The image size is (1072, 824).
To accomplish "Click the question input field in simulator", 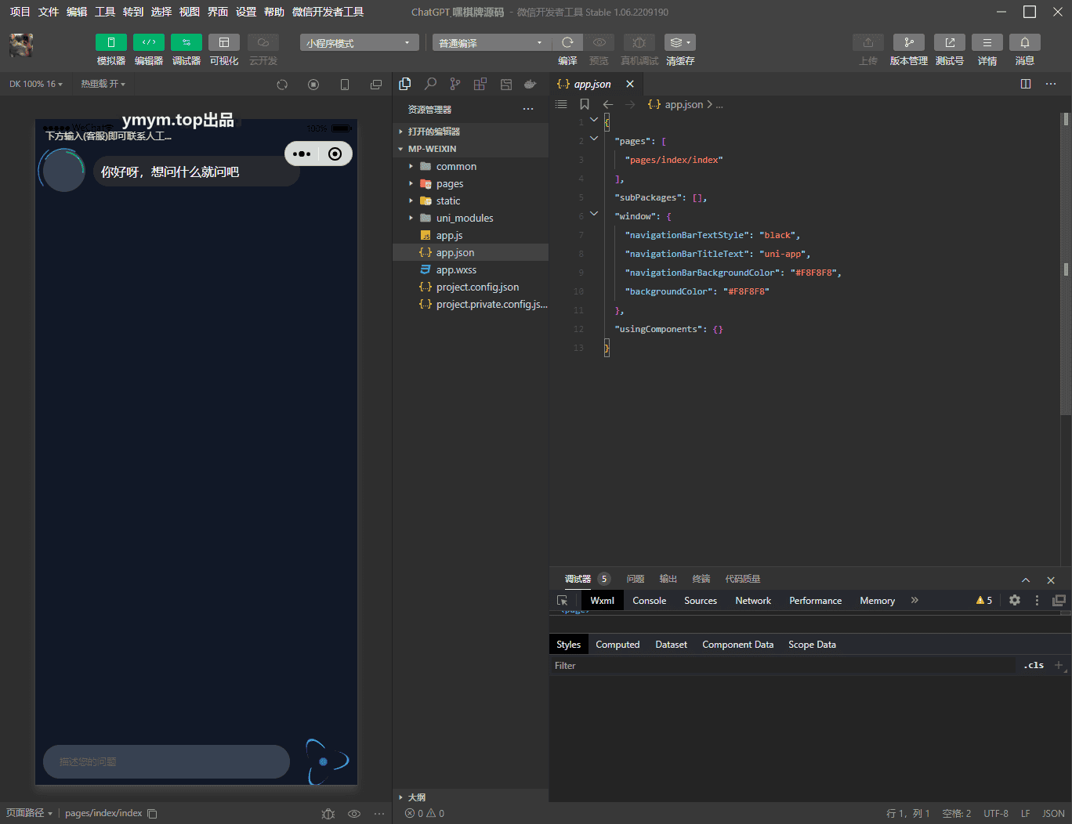I will [166, 761].
